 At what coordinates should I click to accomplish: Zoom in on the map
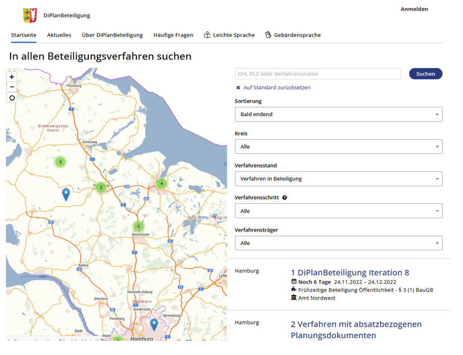coord(12,77)
